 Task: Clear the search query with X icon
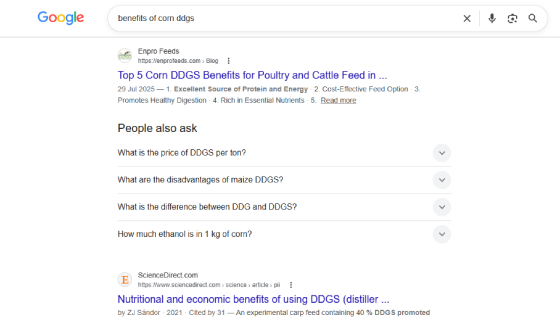click(467, 18)
